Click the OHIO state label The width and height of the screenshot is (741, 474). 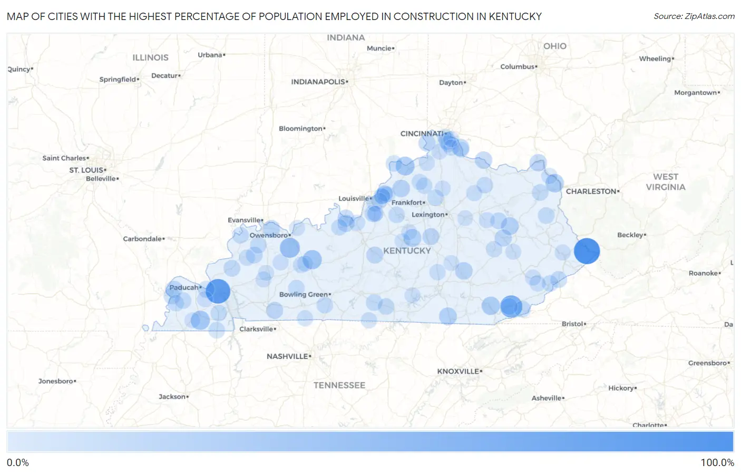555,46
